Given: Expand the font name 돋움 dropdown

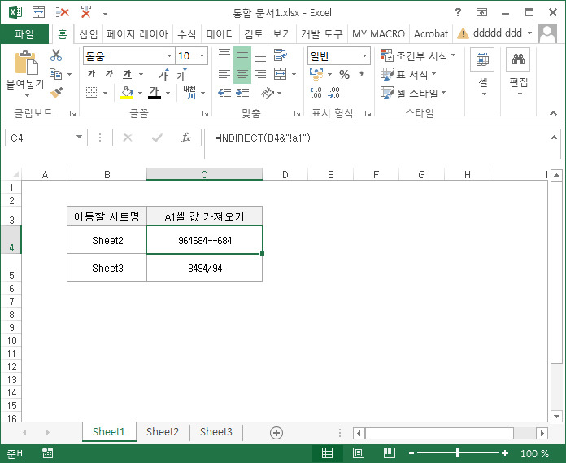Looking at the screenshot, I should coord(169,55).
